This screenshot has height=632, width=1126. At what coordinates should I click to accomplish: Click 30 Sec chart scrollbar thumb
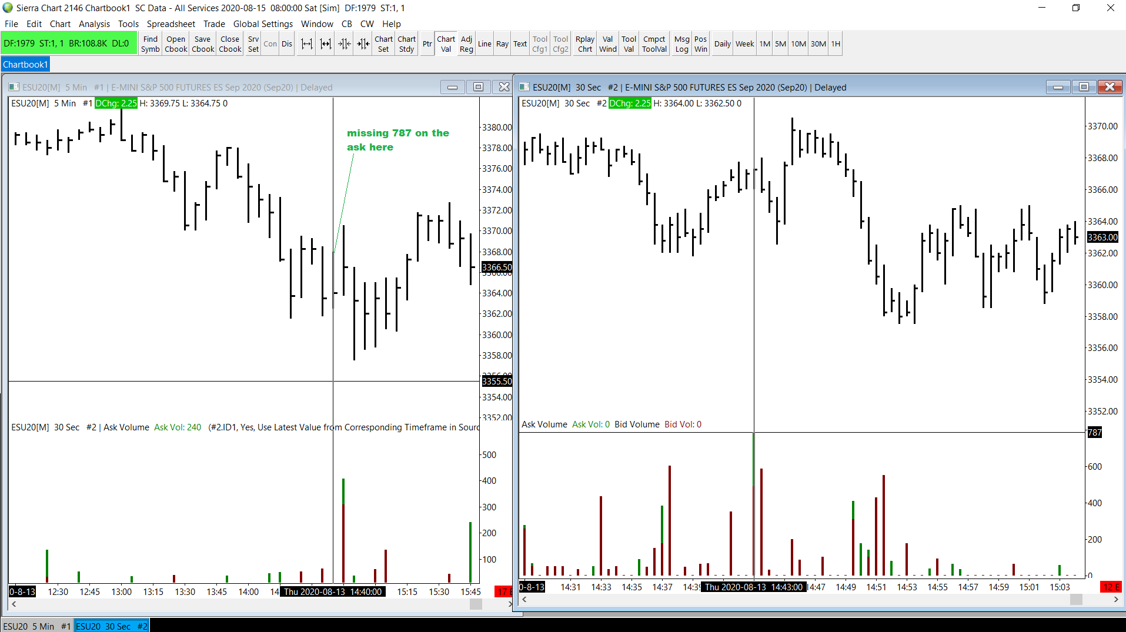[x=1076, y=599]
